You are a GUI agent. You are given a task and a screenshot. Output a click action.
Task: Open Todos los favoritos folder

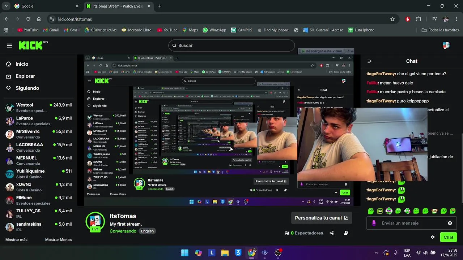(440, 30)
